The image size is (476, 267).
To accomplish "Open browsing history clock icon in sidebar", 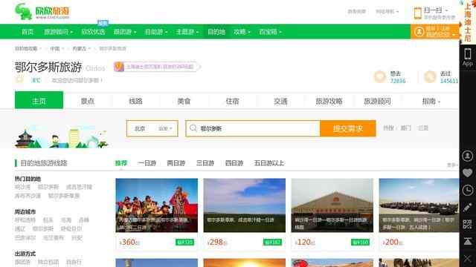I will click(x=468, y=191).
